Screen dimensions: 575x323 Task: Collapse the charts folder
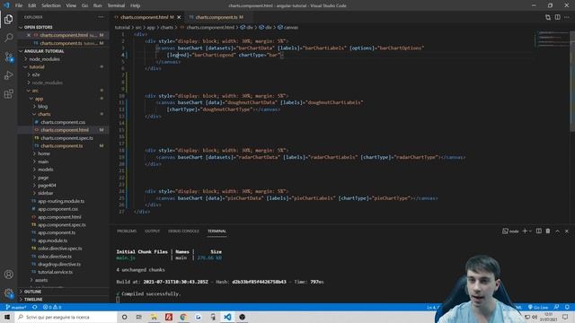44,114
